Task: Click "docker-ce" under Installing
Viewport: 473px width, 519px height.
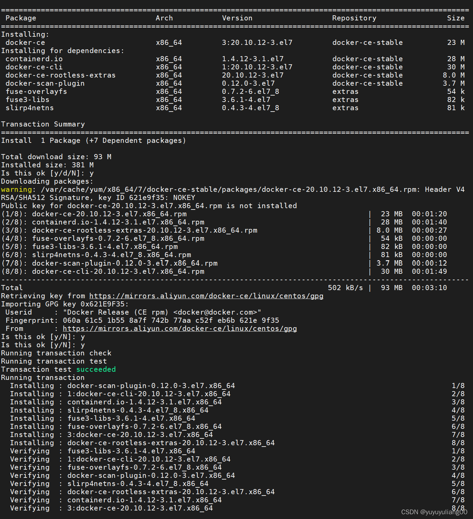Action: 25,43
